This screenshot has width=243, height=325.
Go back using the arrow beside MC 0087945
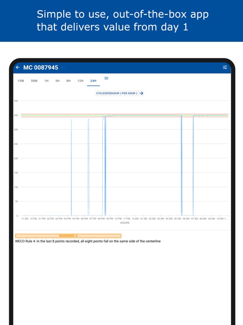coord(18,67)
